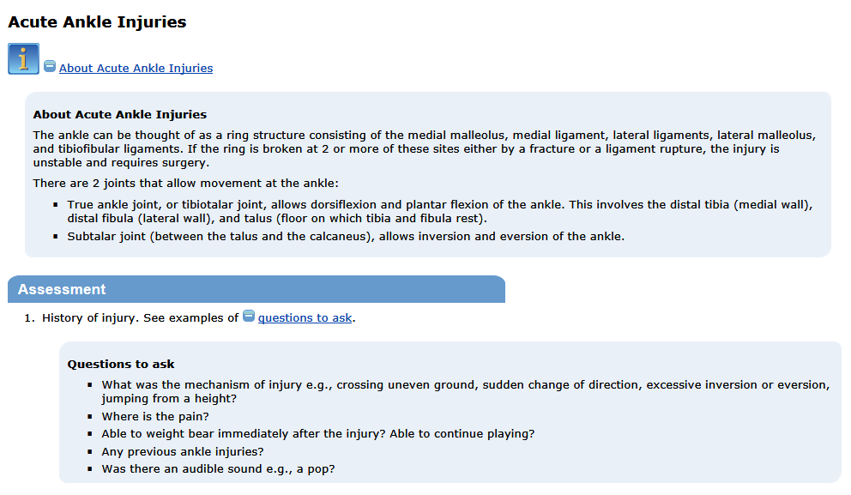Click the bold Questions to ask heading
The width and height of the screenshot is (851, 495).
121,365
